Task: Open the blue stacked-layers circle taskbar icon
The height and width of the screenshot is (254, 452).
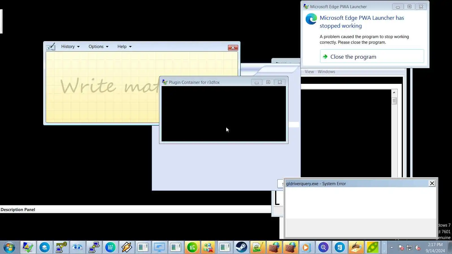Action: (44, 248)
